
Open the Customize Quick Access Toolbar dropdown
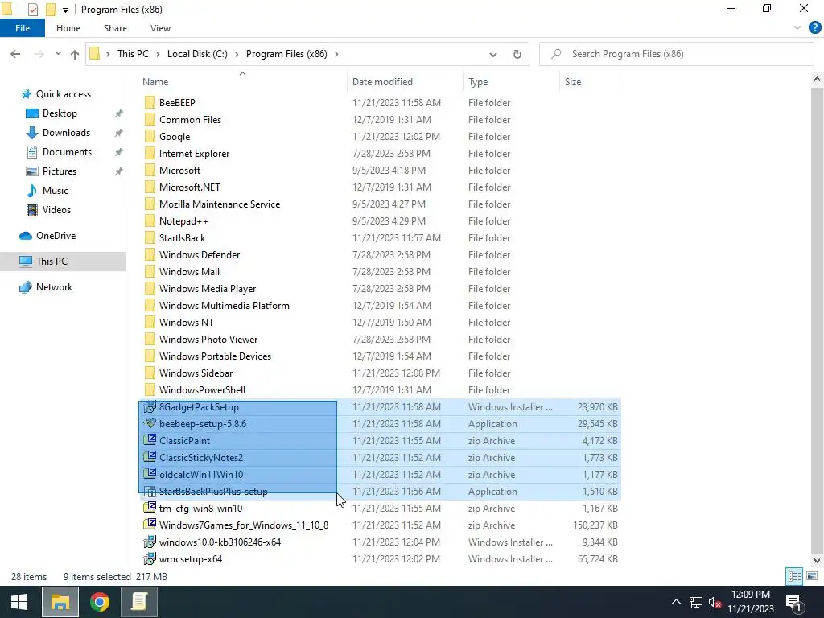pos(65,10)
